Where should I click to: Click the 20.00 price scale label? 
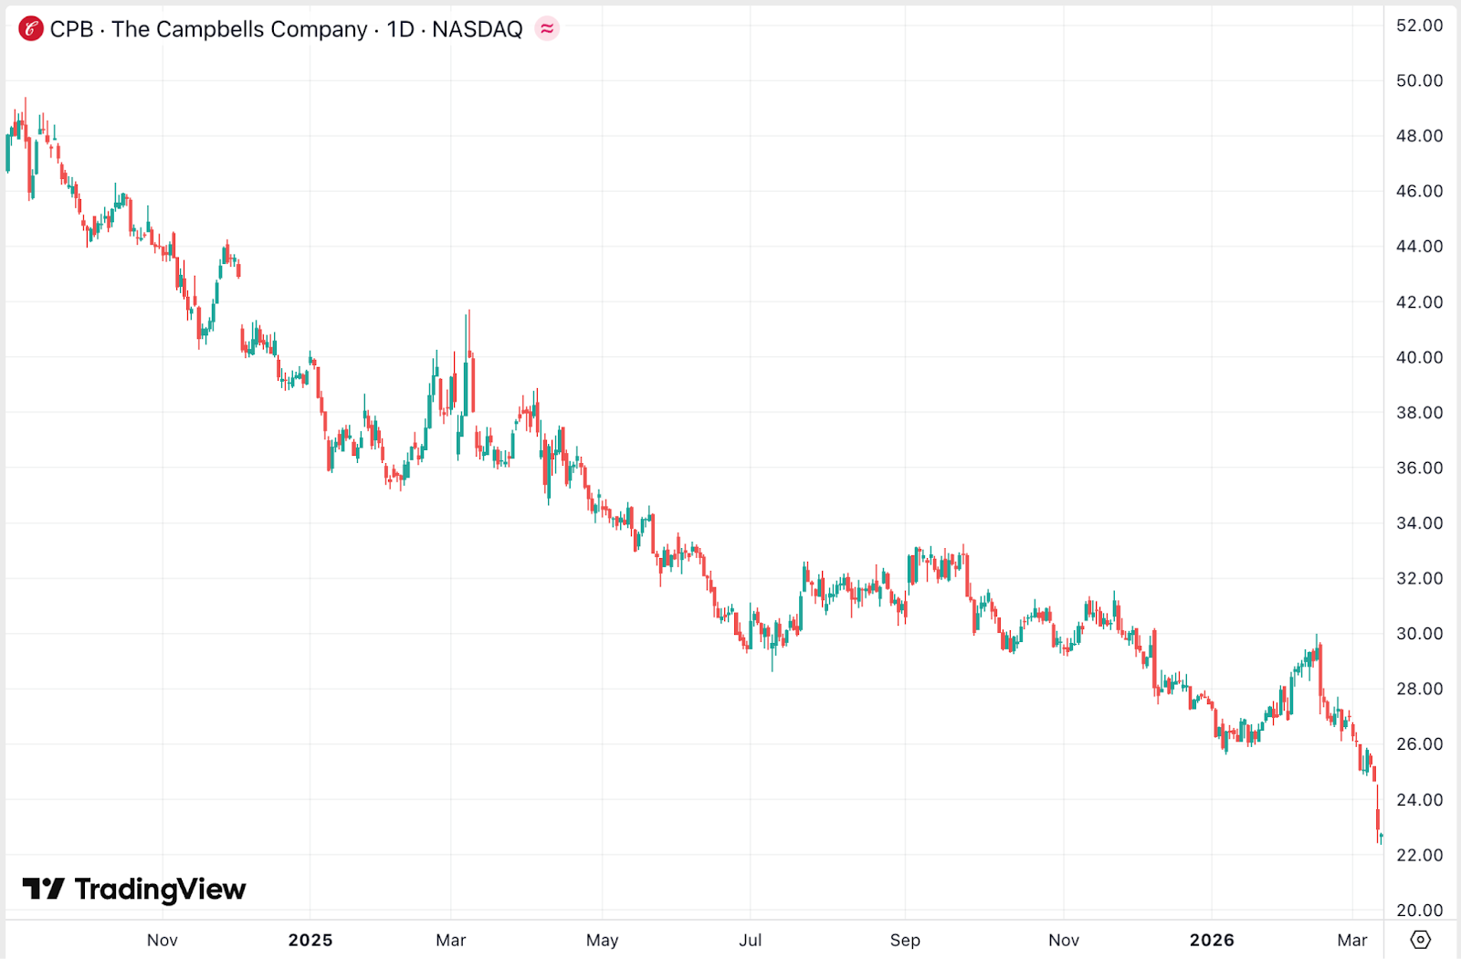(x=1419, y=910)
